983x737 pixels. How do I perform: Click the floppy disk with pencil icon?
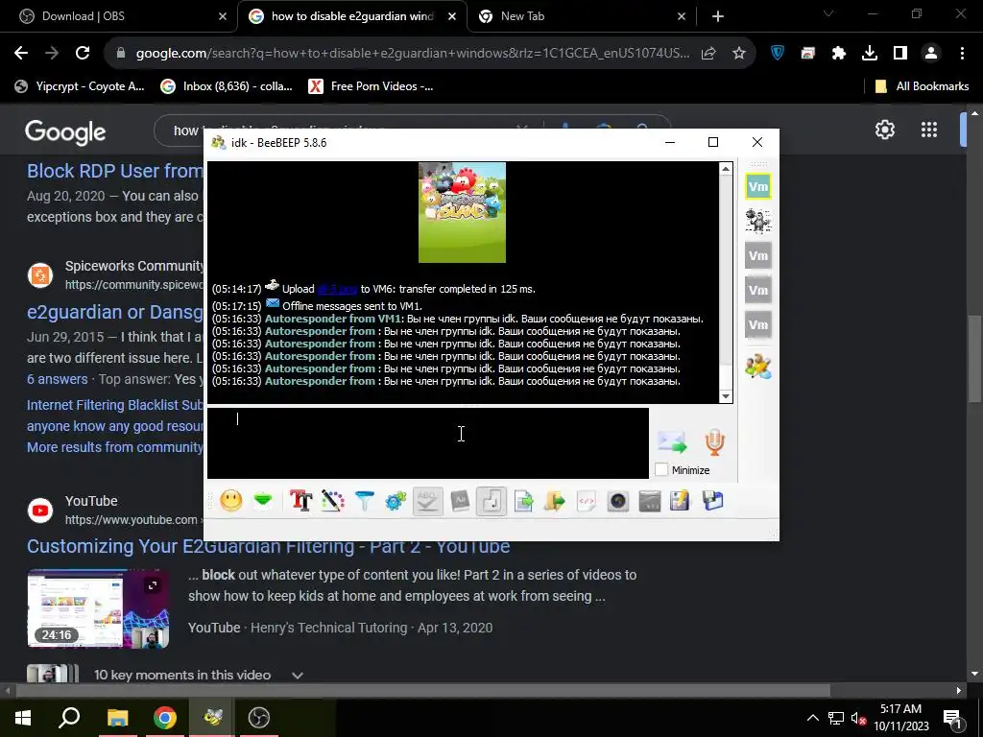point(681,501)
